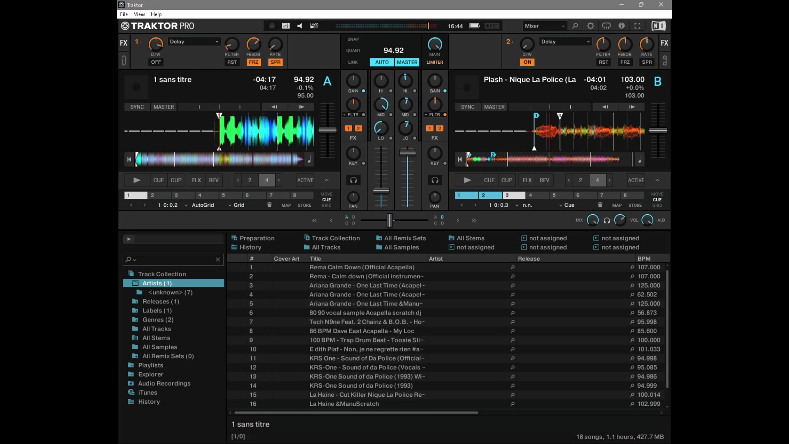Click the iTunes node in browser tree

pos(147,393)
